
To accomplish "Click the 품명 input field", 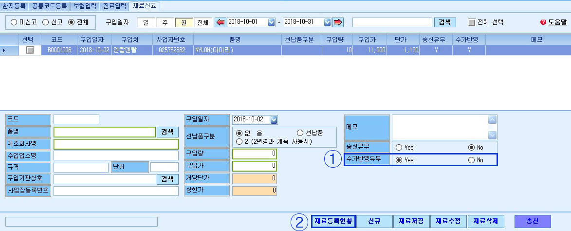I will pos(105,132).
